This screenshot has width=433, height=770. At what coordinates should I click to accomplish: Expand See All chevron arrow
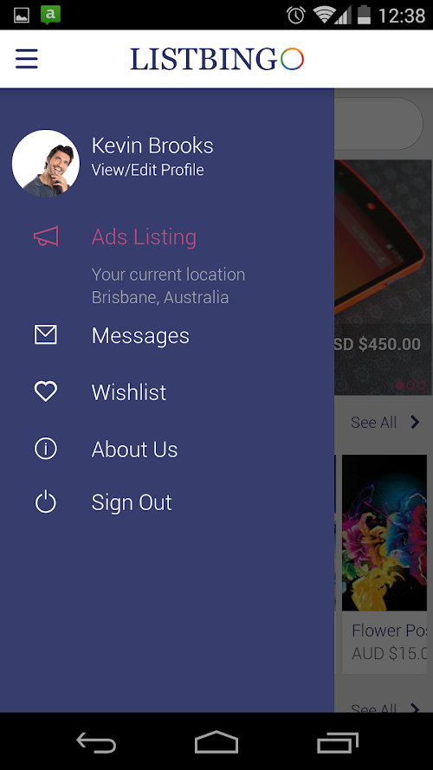click(415, 422)
